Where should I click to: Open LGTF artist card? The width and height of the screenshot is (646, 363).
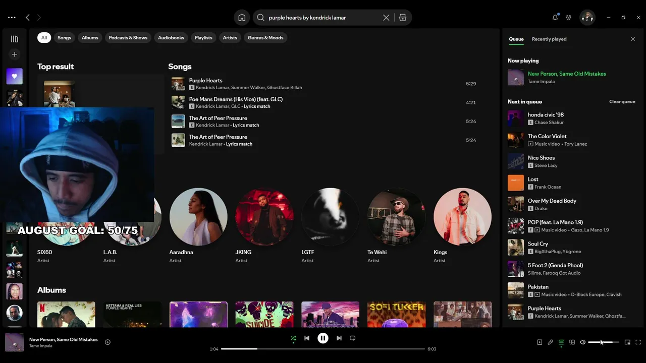point(330,226)
